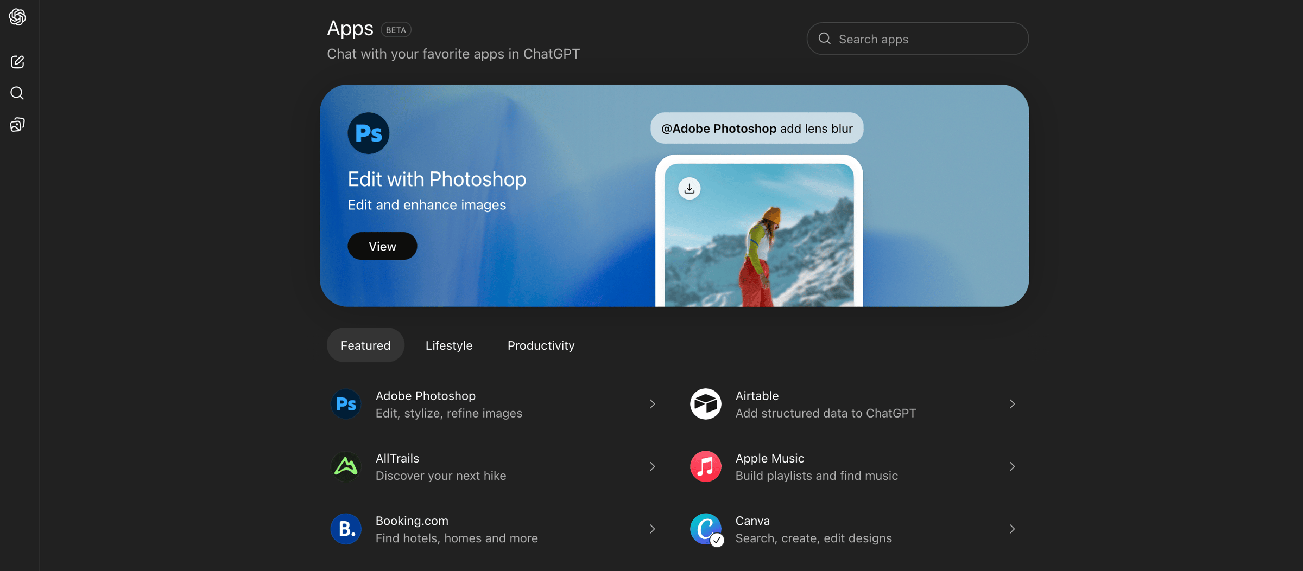Open the chevron beside Apple Music
Image resolution: width=1303 pixels, height=571 pixels.
tap(1011, 466)
